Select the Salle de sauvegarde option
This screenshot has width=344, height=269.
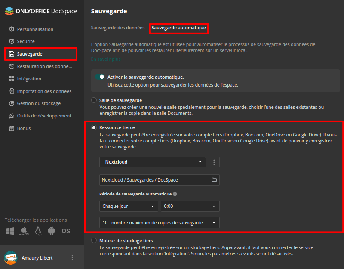coord(94,100)
